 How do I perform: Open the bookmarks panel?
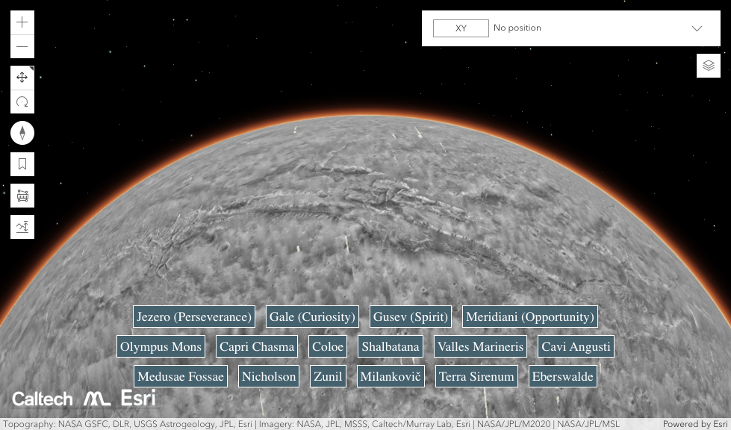22,163
